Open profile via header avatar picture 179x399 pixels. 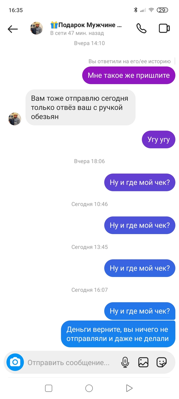point(37,28)
